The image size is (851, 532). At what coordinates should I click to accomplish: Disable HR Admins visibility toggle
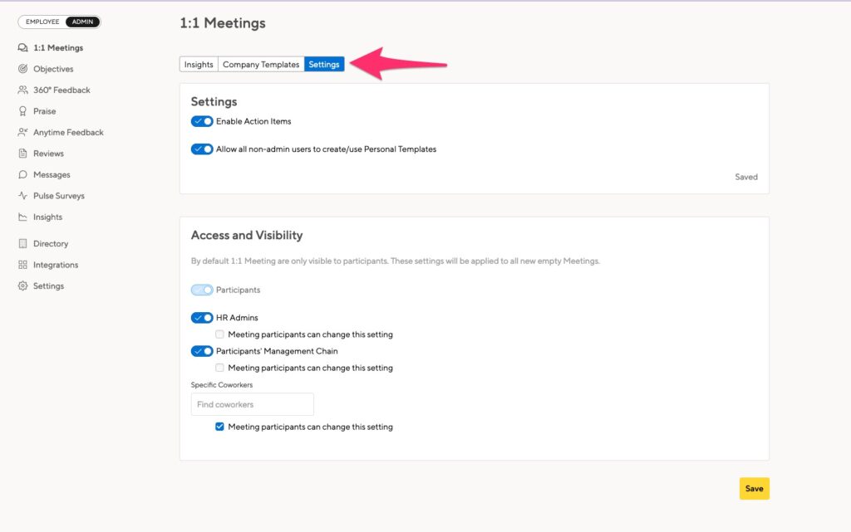coord(202,318)
